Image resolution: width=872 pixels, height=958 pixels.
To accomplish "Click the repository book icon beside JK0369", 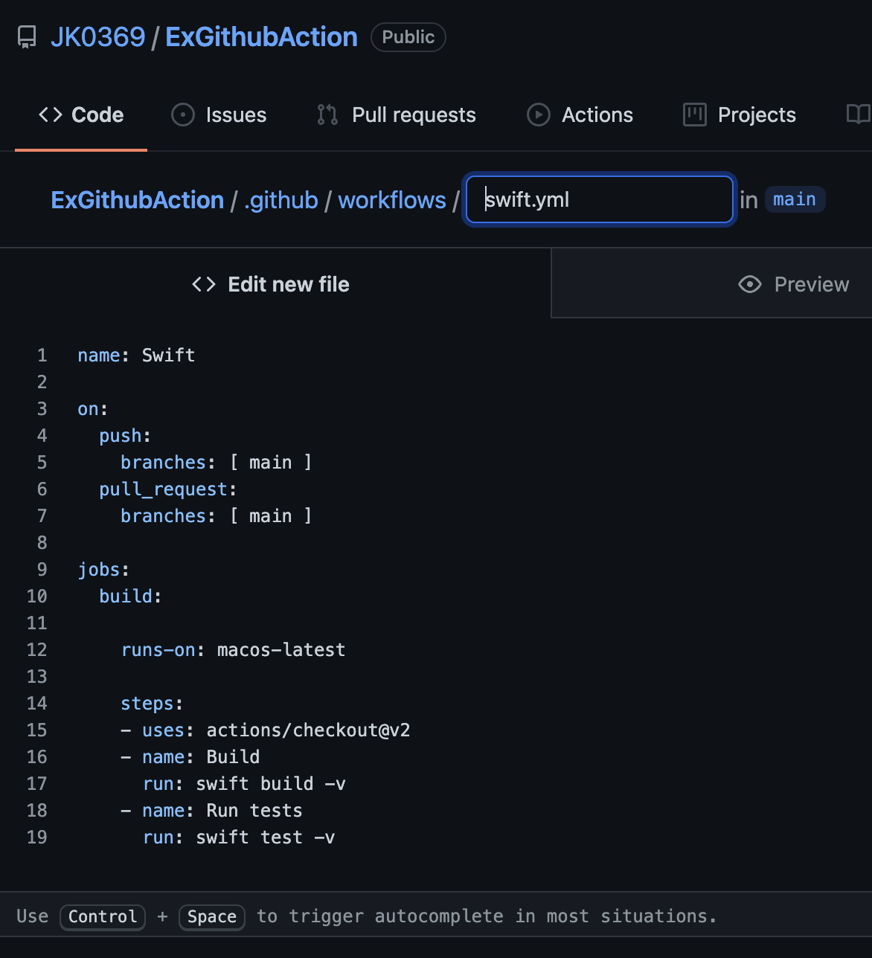I will pos(27,37).
